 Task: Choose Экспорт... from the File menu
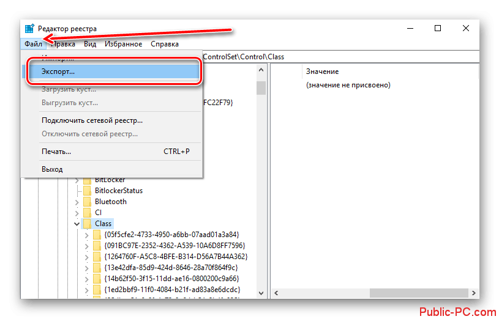click(112, 71)
